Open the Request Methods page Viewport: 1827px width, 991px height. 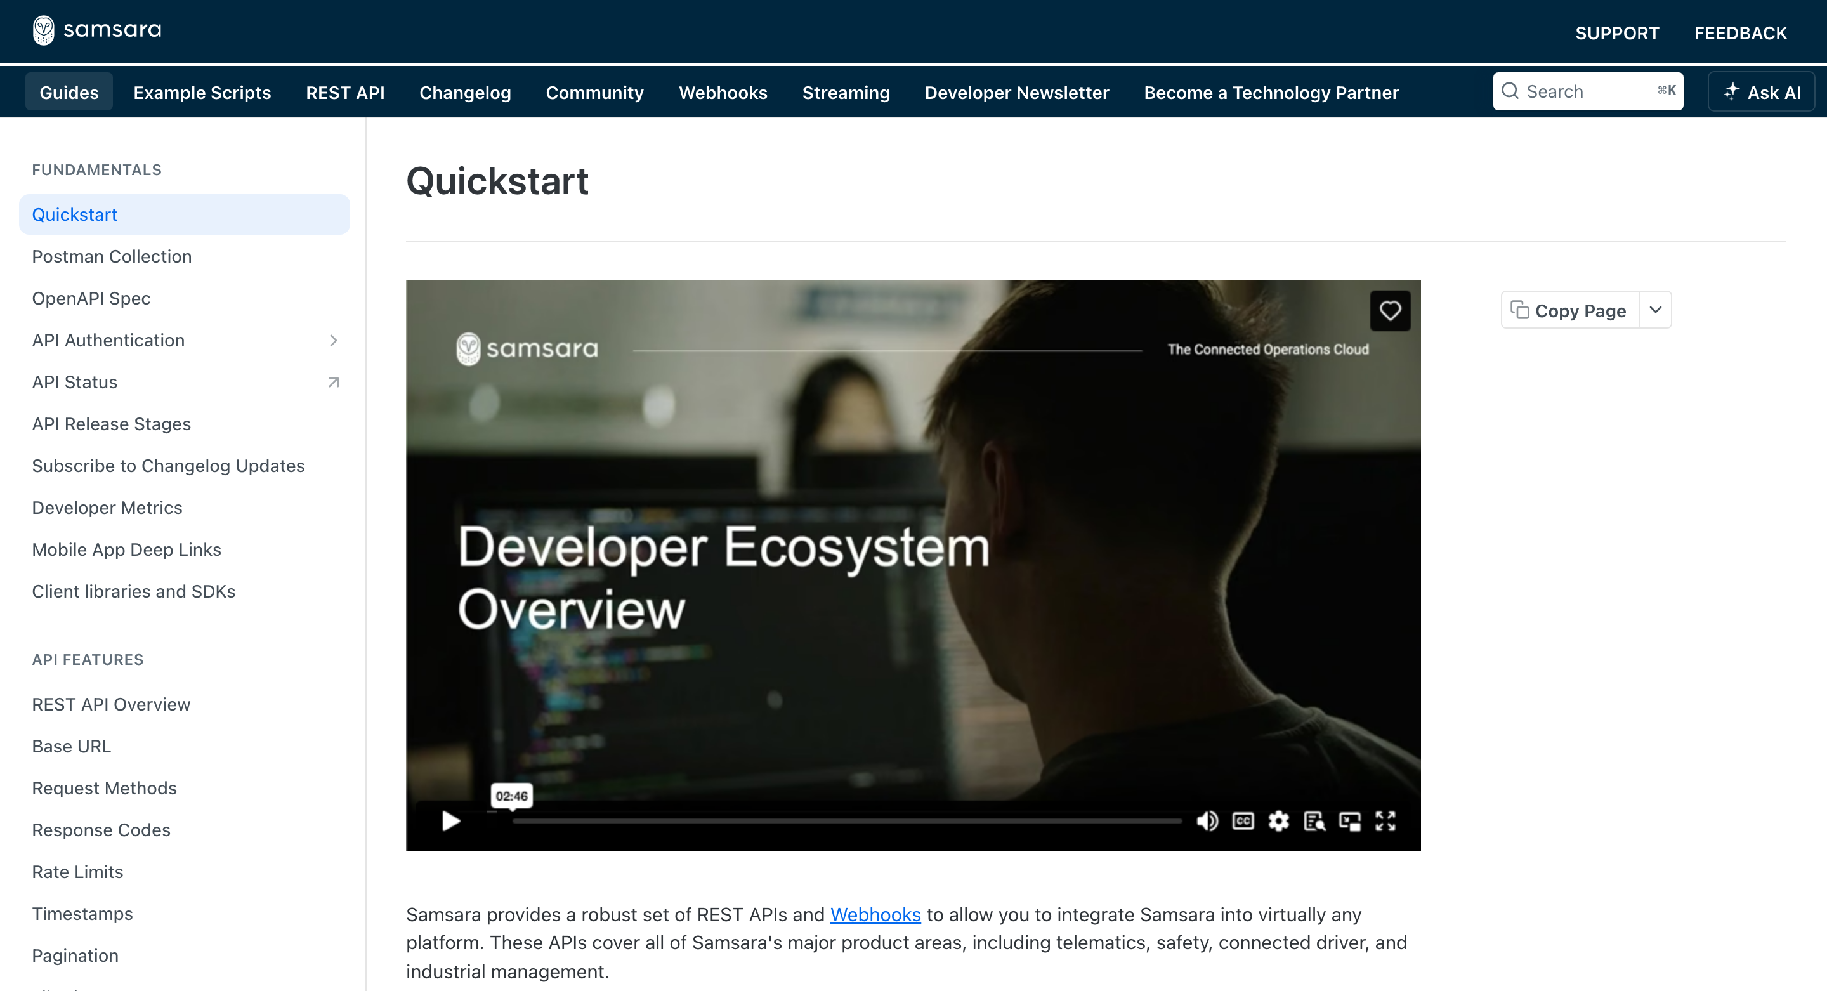(x=185, y=788)
